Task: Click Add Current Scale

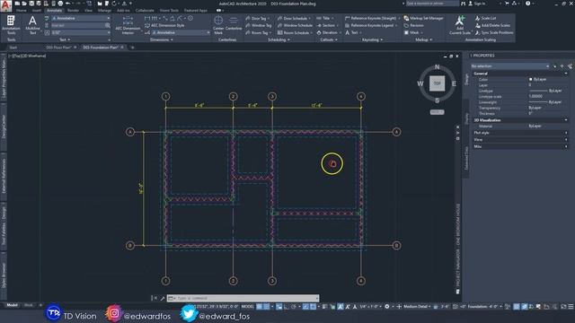Action: pos(460,25)
